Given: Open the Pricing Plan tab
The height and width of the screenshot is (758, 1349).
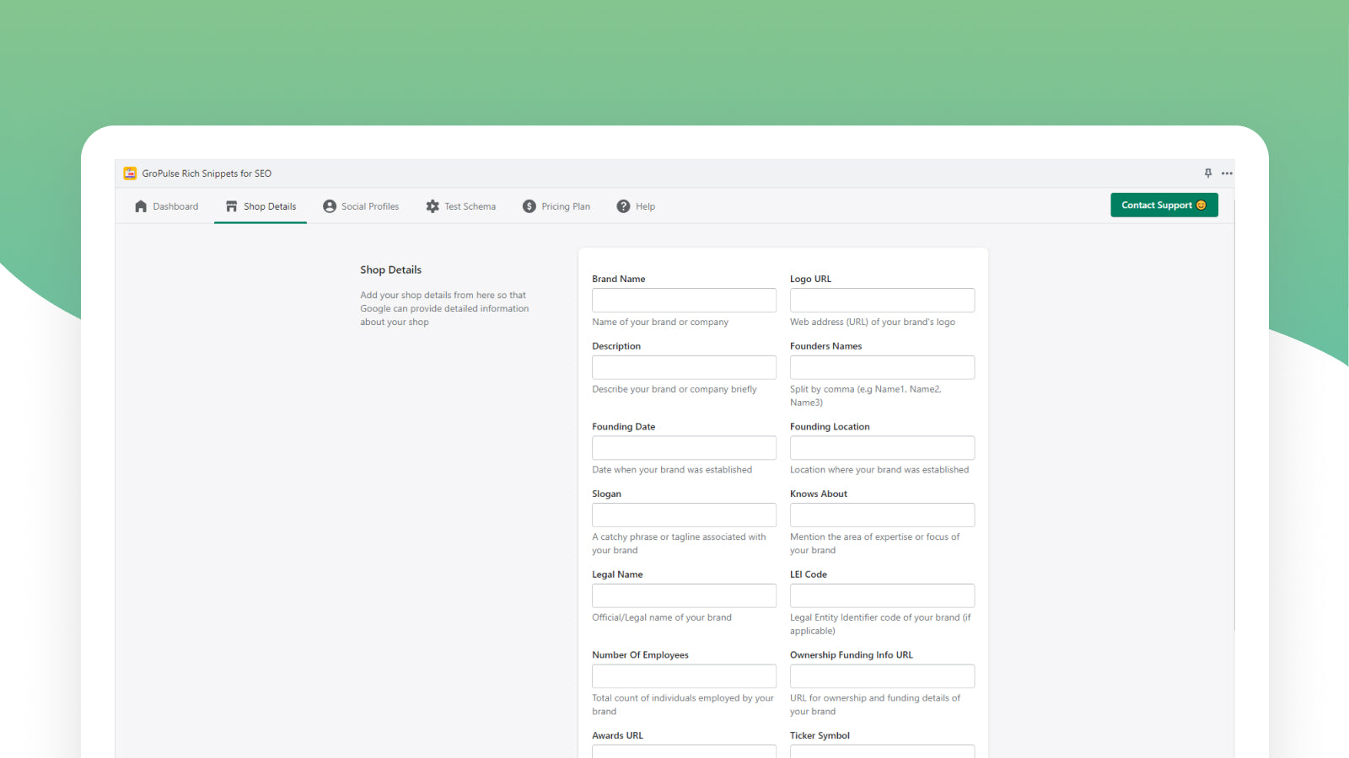Looking at the screenshot, I should click(556, 206).
